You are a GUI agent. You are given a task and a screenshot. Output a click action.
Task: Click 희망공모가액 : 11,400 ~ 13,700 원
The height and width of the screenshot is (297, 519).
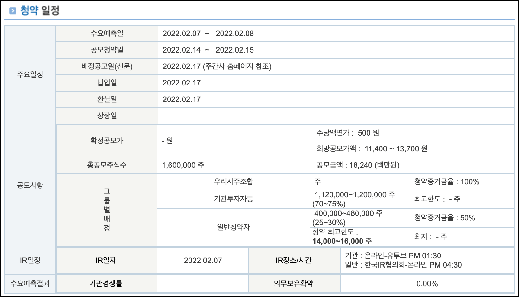(372, 148)
